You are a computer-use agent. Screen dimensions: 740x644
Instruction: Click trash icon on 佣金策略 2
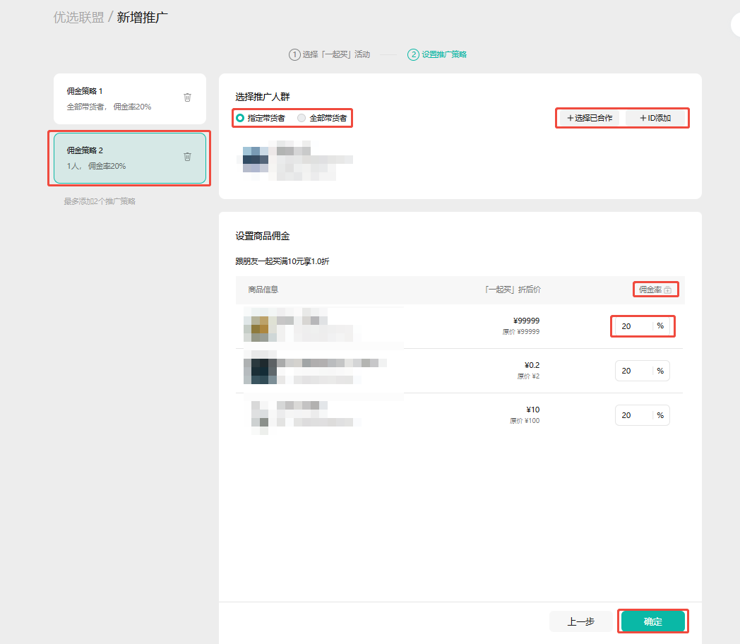[x=187, y=157]
